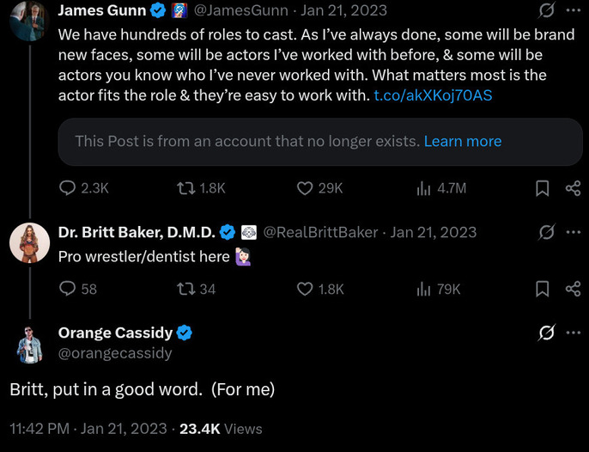This screenshot has width=589, height=452.
Task: Click Learn more about deleted account
Action: [x=463, y=141]
